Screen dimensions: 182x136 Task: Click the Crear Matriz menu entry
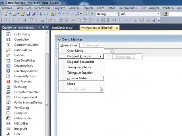(x=75, y=51)
